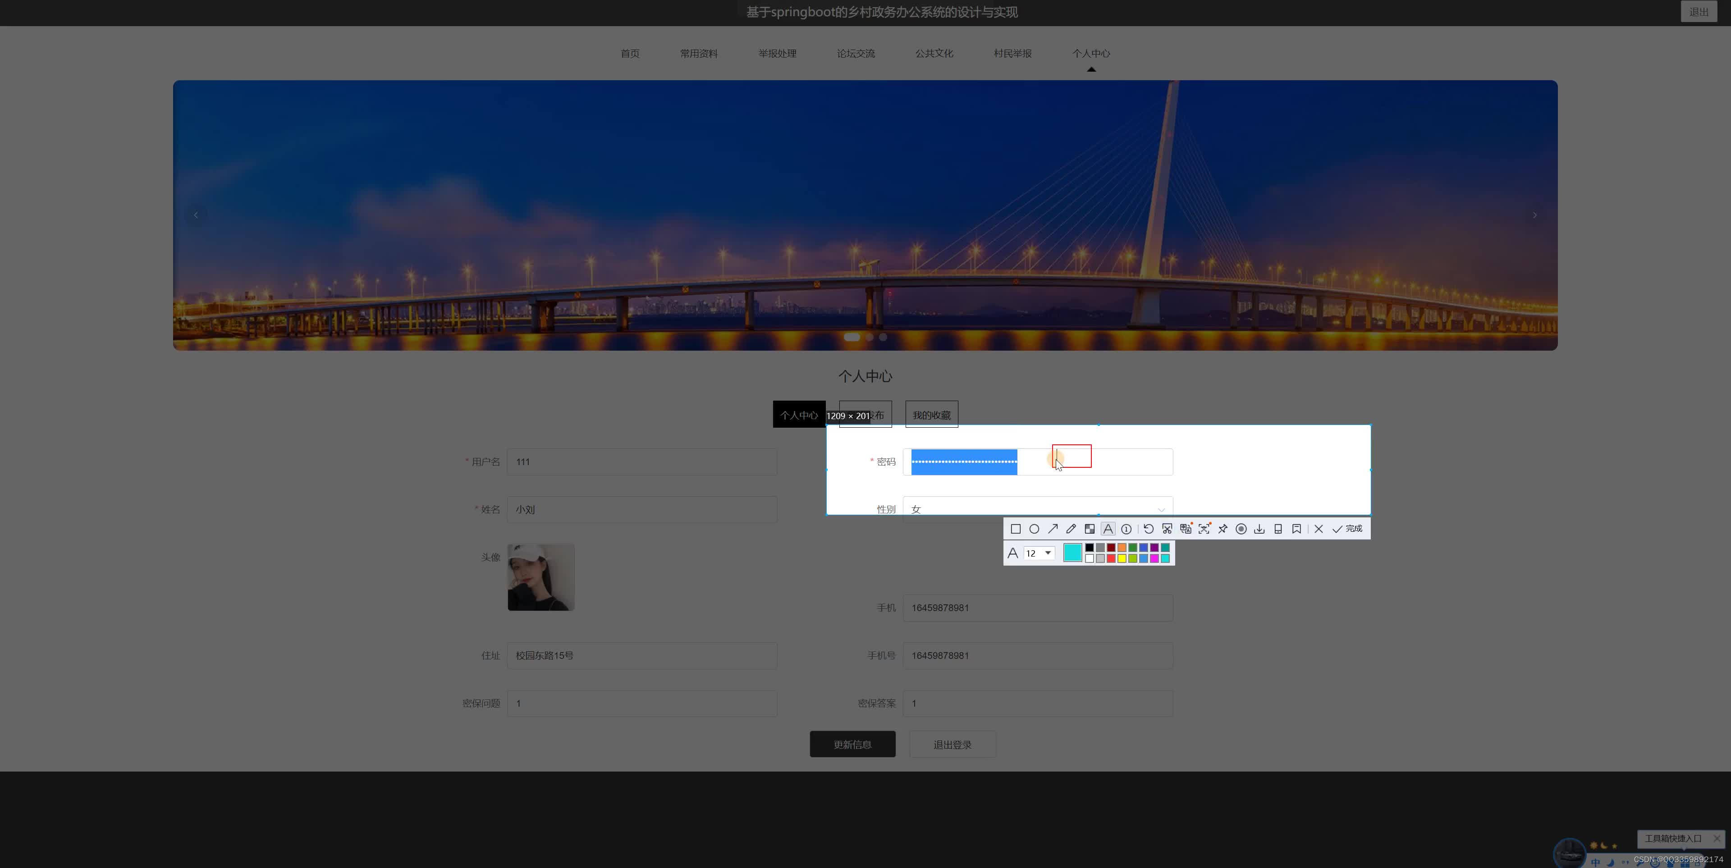This screenshot has height=868, width=1731.
Task: Click the 更新信息 button
Action: 852,745
